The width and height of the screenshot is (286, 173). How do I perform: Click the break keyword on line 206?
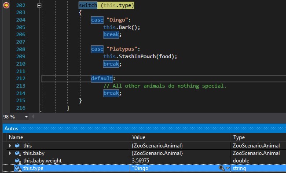click(x=111, y=34)
